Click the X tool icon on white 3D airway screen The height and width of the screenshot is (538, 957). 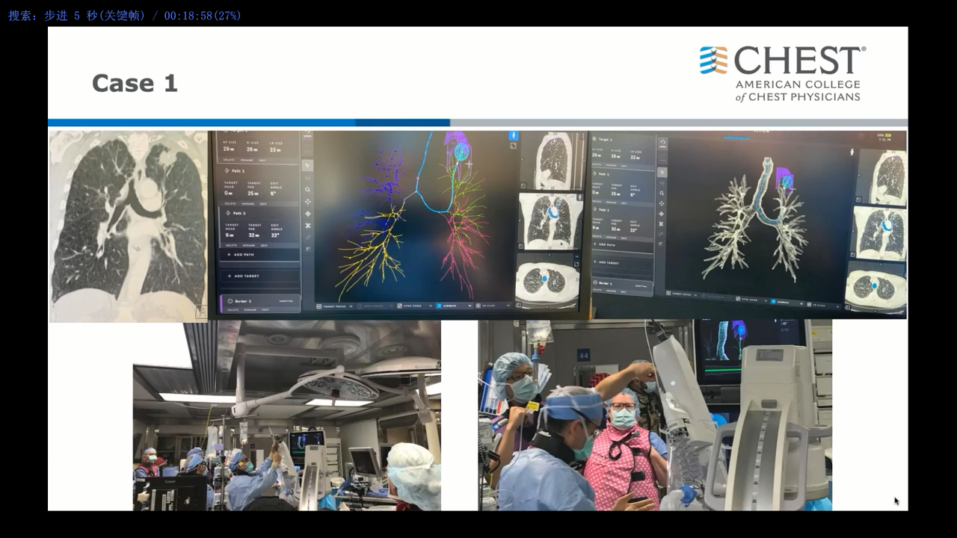coord(661,223)
